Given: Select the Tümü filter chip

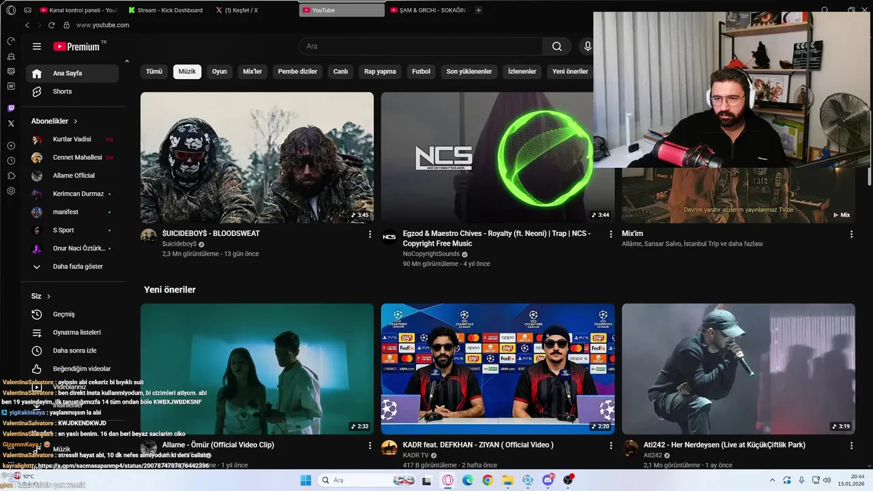Looking at the screenshot, I should click(154, 72).
